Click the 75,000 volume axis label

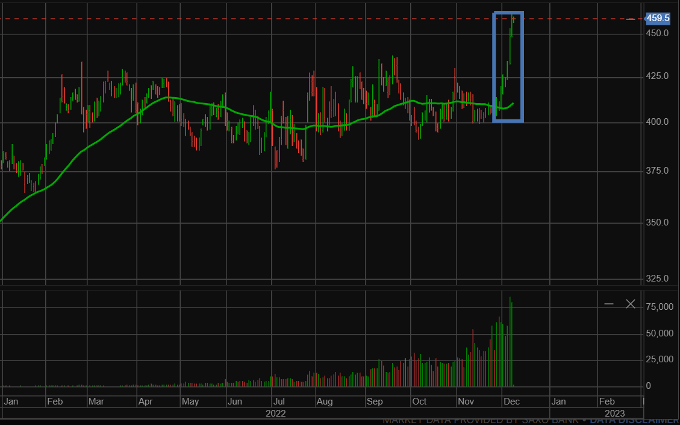click(660, 307)
